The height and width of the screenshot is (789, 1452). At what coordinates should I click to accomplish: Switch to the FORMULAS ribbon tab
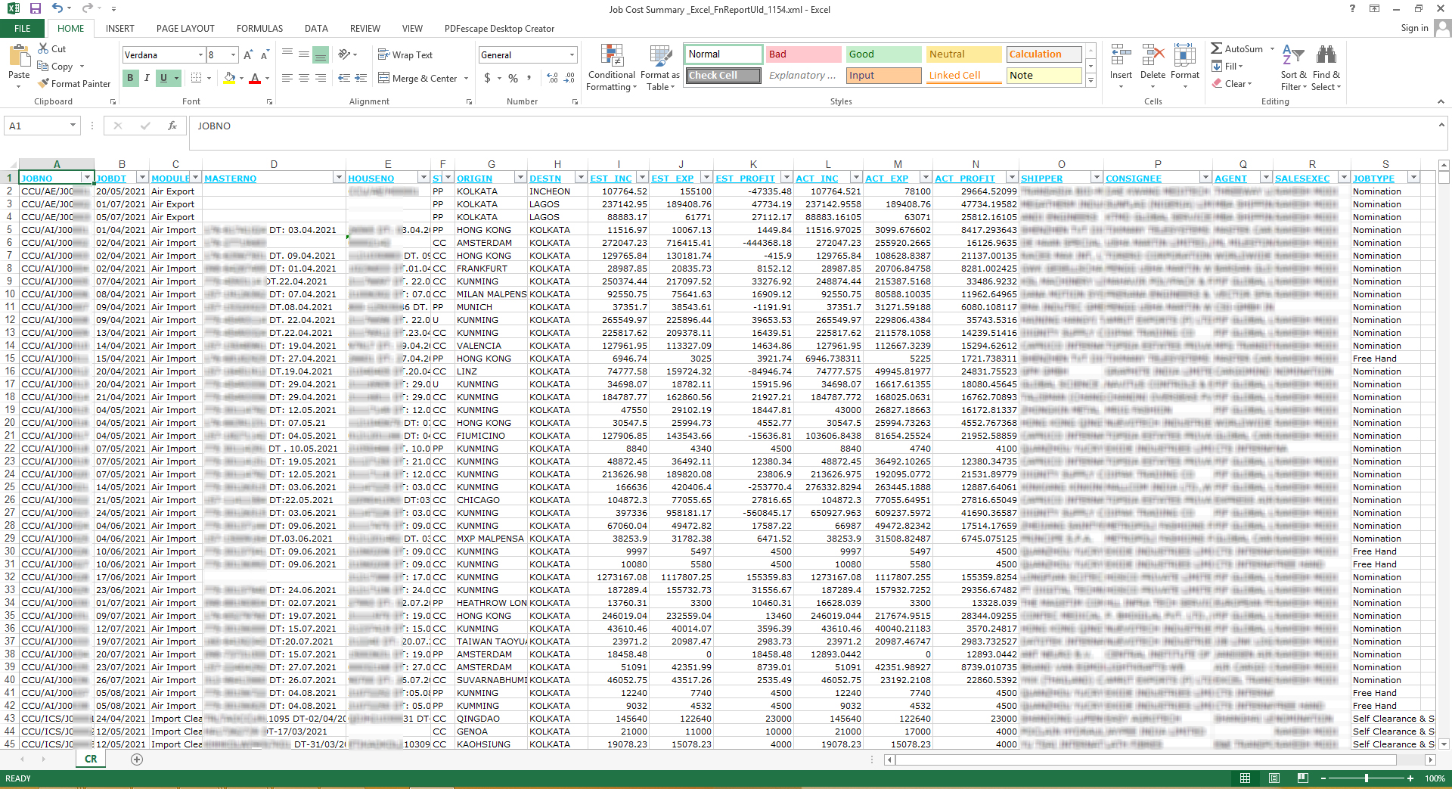[259, 29]
